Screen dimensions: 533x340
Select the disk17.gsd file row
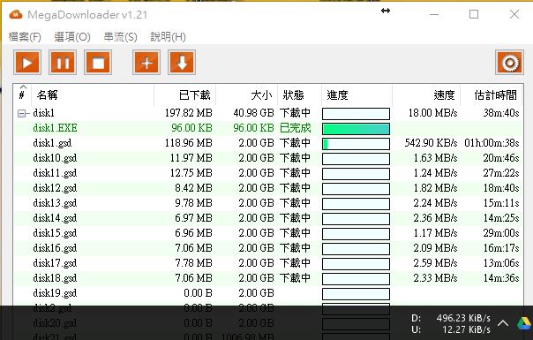pos(268,263)
